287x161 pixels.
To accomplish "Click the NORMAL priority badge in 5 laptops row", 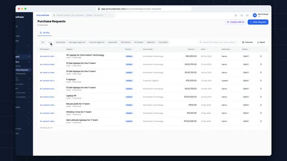I will [129, 80].
